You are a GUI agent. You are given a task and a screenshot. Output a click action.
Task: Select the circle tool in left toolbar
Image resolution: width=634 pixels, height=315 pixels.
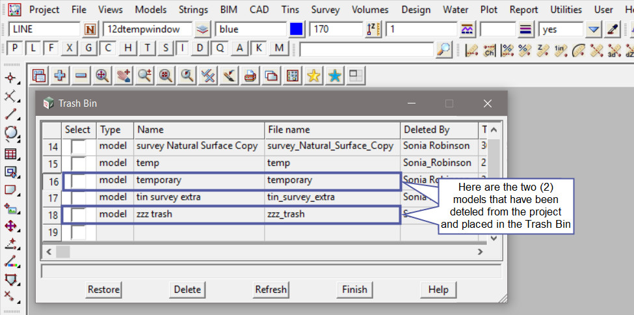(x=10, y=133)
